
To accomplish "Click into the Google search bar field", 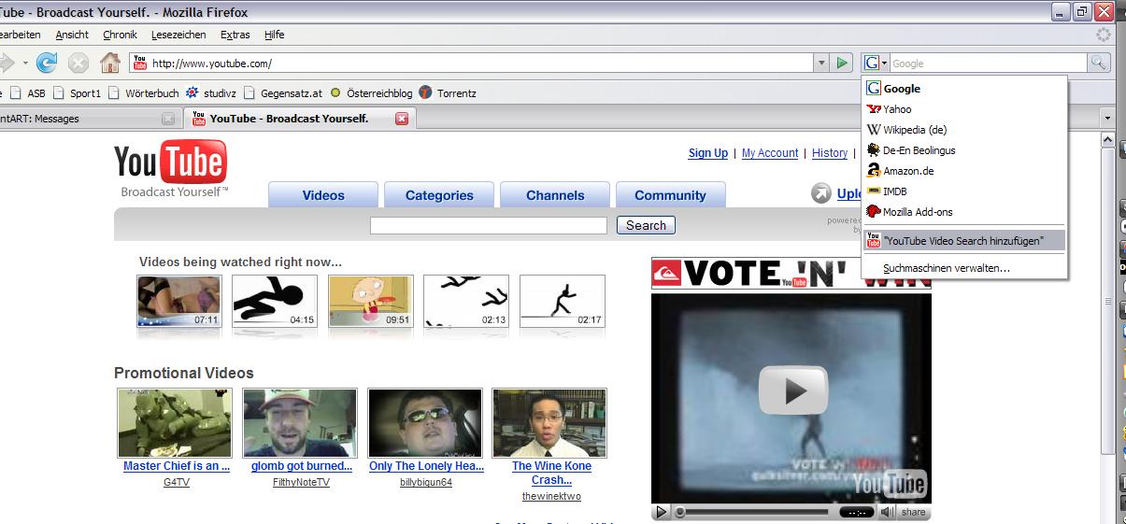I will (988, 63).
